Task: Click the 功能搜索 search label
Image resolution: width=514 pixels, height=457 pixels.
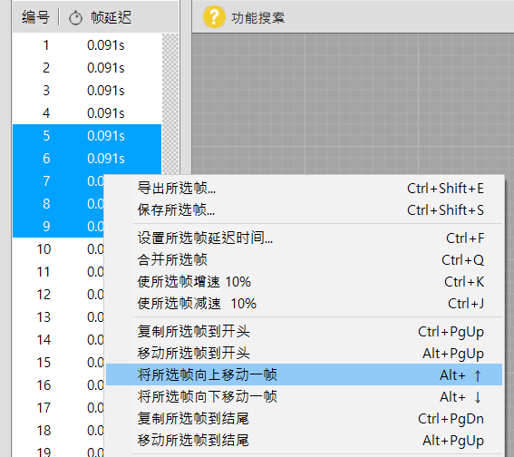Action: click(x=258, y=18)
